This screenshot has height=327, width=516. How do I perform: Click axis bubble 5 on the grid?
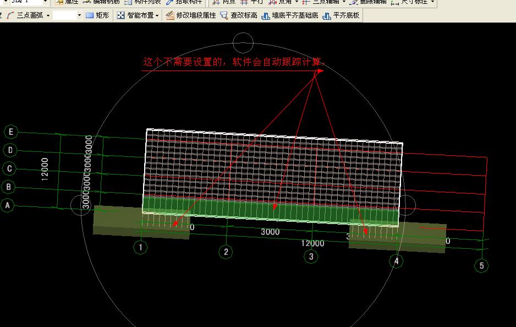pos(481,265)
